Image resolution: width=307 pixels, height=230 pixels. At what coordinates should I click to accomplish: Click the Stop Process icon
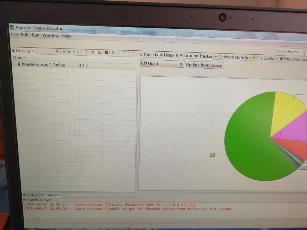click(x=93, y=52)
